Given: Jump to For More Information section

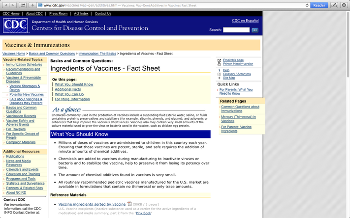Looking at the screenshot, I should (72, 99).
